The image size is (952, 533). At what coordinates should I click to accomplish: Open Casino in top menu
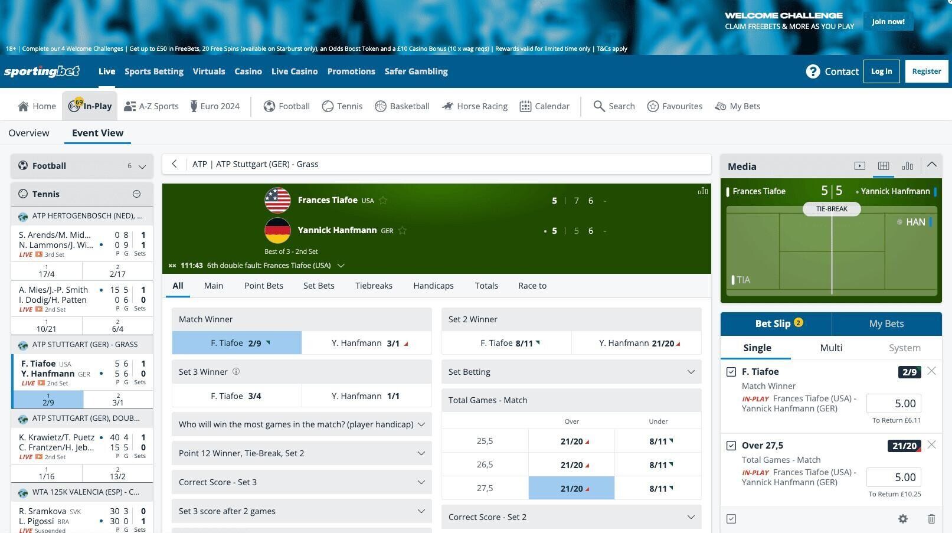click(x=248, y=71)
